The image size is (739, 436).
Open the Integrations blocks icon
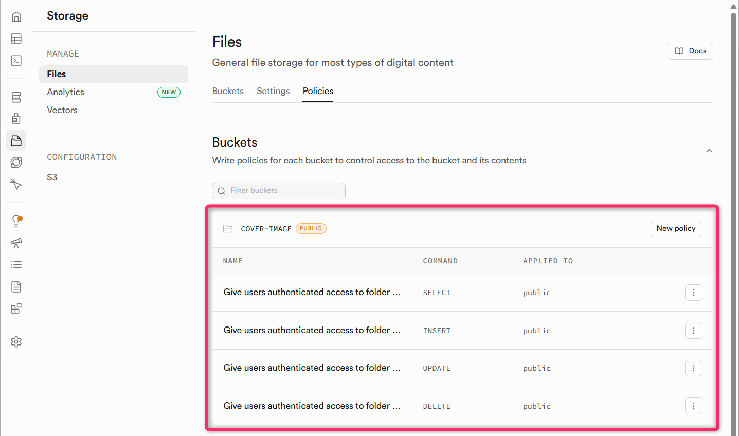point(16,308)
